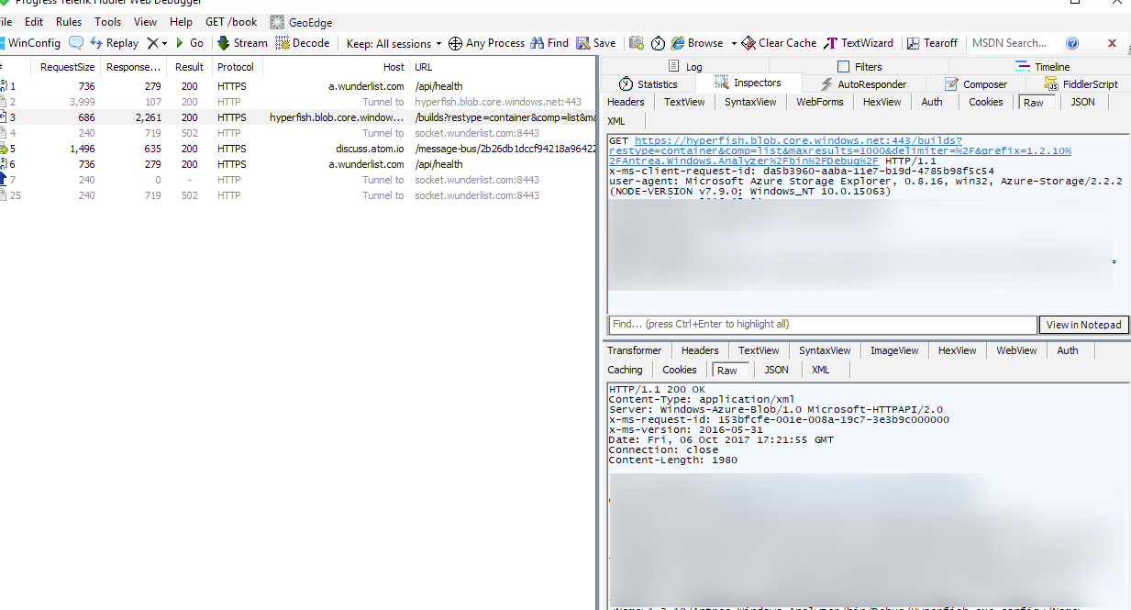Click the Go resume button
This screenshot has width=1131, height=610.
pyautogui.click(x=190, y=43)
